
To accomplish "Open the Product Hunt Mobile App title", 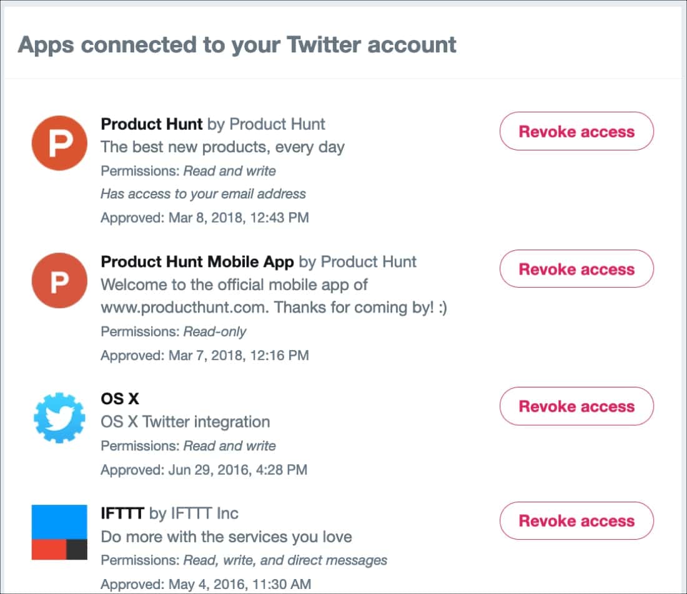I will (197, 262).
